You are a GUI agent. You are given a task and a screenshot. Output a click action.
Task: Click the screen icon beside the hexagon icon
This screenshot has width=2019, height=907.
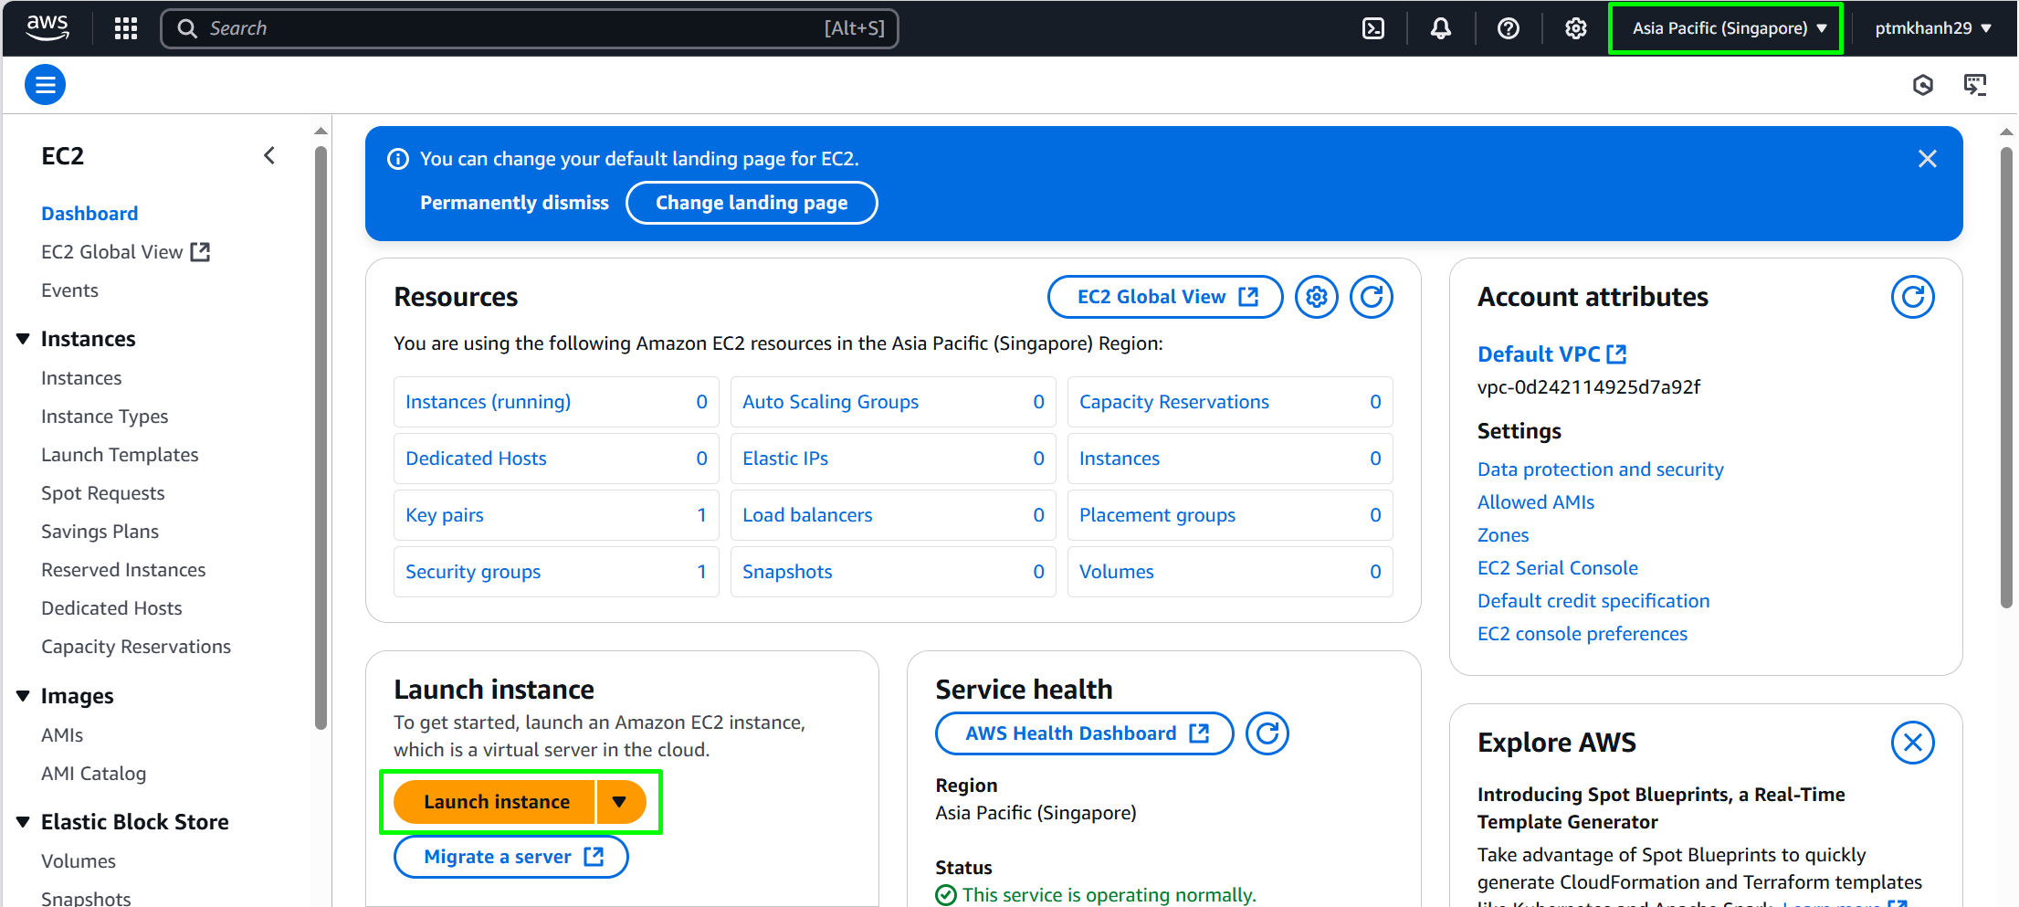(1975, 85)
